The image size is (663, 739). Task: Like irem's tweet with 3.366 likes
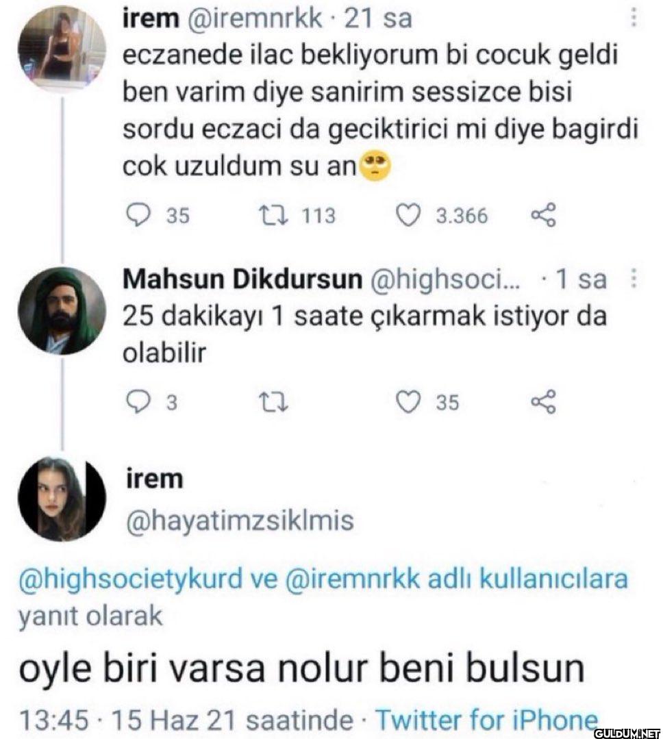(x=408, y=216)
